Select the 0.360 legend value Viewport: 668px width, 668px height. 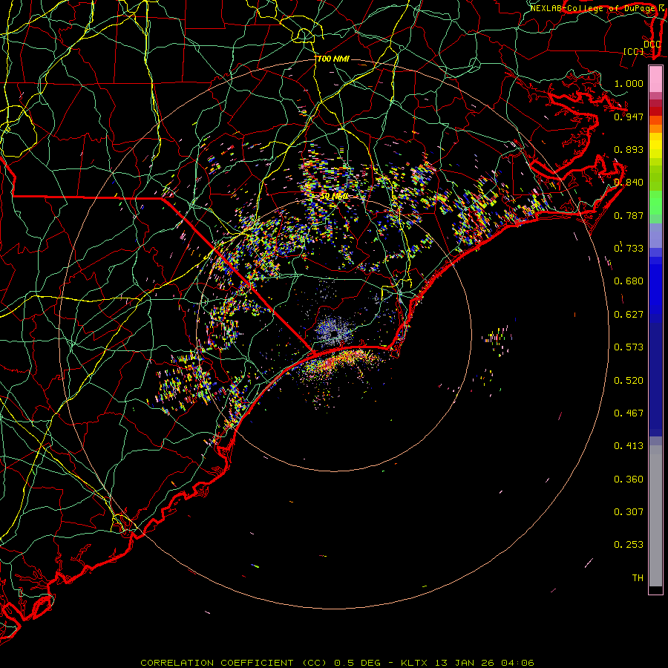pos(629,479)
